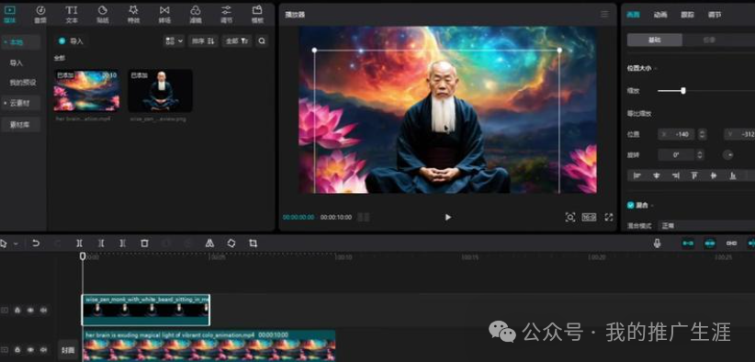
Task: Select the Basic (基础) sub-tab
Action: 654,40
